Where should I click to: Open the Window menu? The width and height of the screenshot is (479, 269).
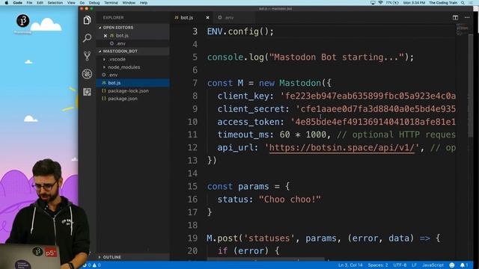click(129, 3)
